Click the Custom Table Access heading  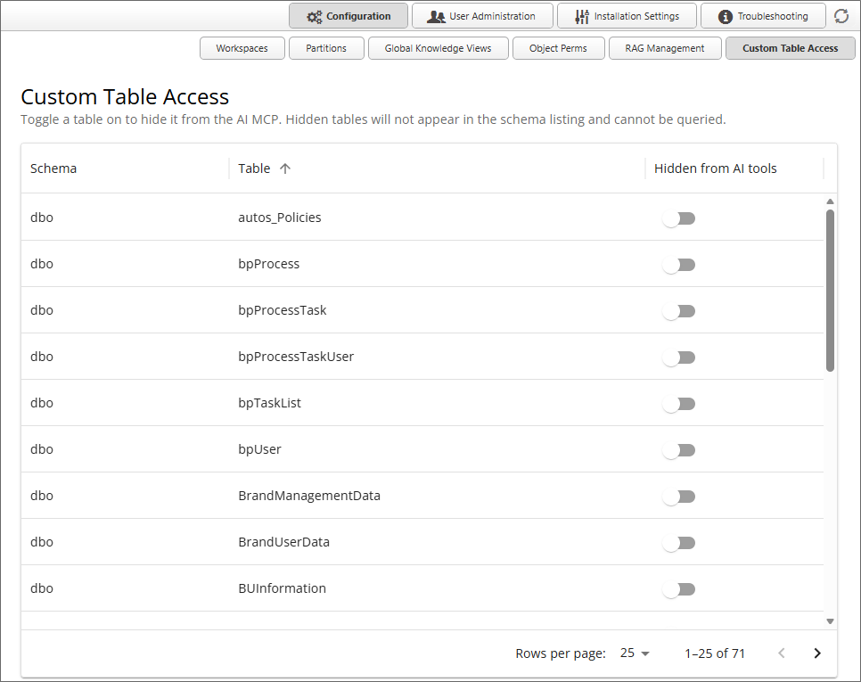(125, 96)
